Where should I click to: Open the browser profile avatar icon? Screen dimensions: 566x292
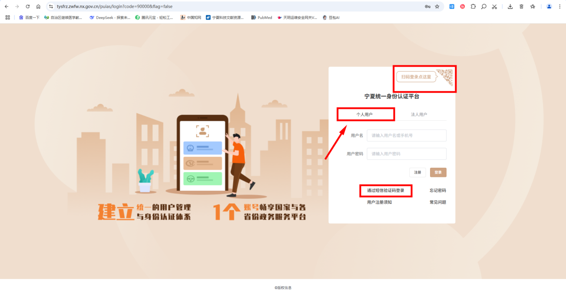tap(549, 7)
